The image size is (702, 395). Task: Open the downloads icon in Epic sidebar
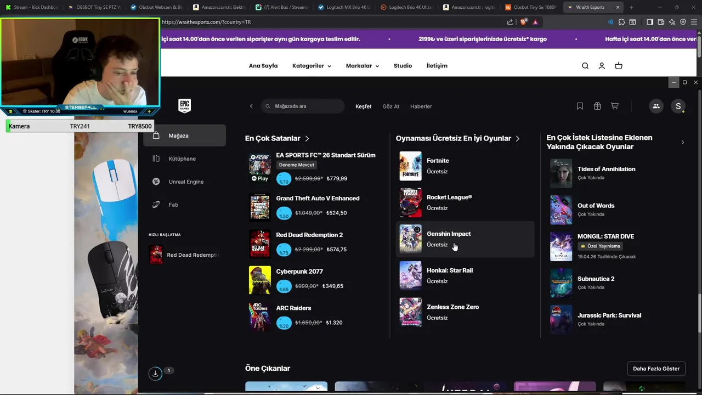[x=155, y=373]
